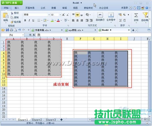This screenshot has height=126, width=152.
Task: Activate the Format Painter (格式刷) tool
Action: pyautogui.click(x=16, y=22)
